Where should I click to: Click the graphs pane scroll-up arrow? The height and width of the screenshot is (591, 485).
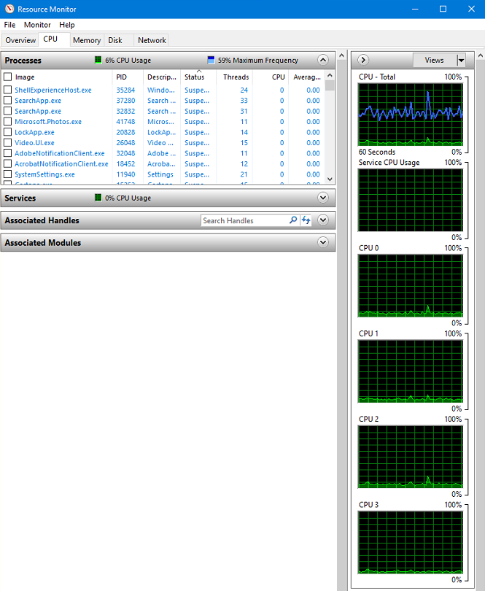481,55
